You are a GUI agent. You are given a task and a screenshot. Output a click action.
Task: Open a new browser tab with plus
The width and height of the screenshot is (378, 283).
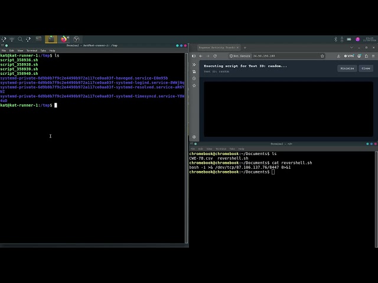(x=245, y=48)
